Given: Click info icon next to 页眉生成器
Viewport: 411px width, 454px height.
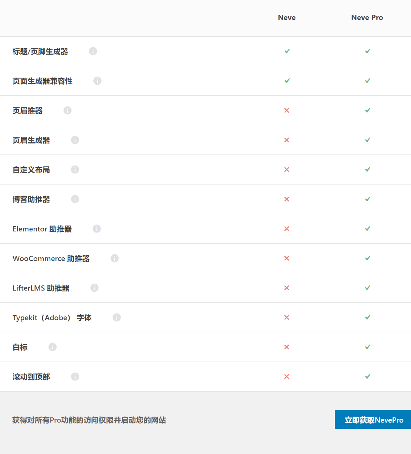Looking at the screenshot, I should (75, 140).
